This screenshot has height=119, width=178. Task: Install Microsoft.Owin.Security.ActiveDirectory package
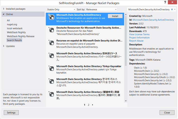click(x=115, y=16)
